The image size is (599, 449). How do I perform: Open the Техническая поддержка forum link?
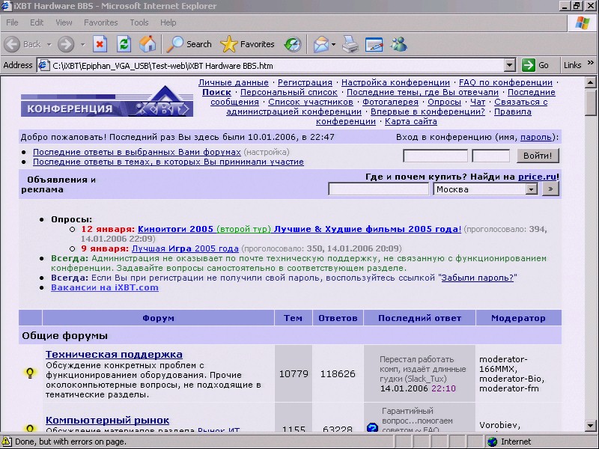[x=114, y=354]
